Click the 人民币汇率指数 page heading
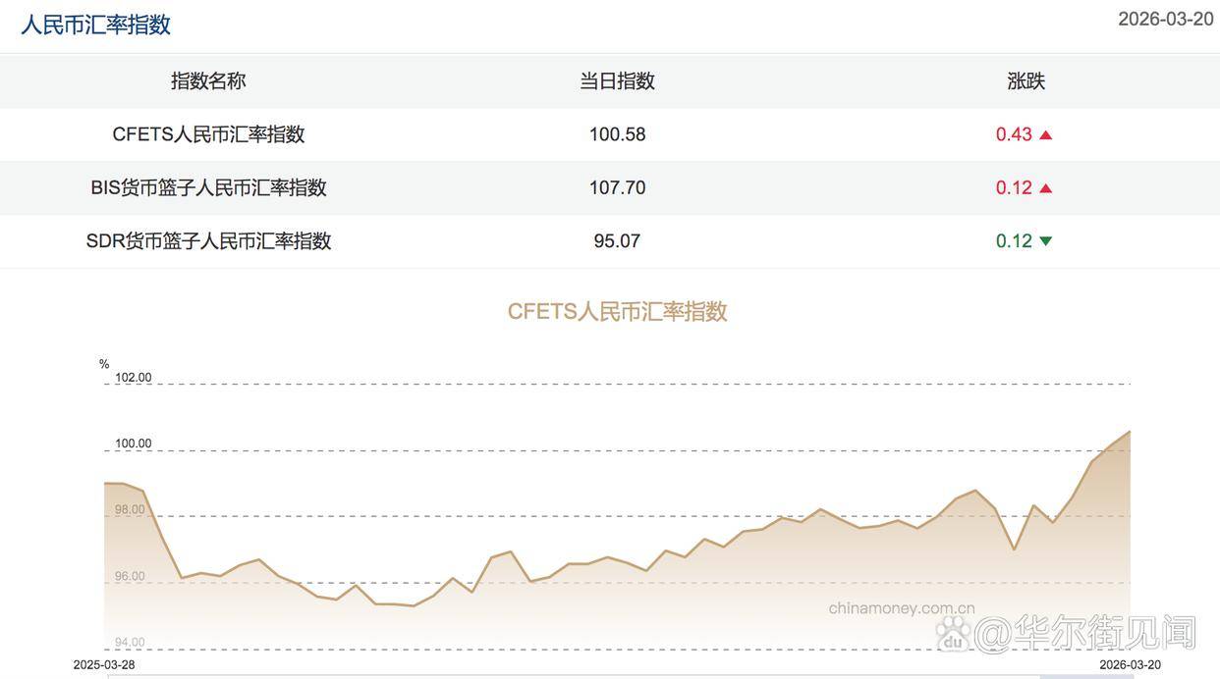The width and height of the screenshot is (1220, 679). 96,25
